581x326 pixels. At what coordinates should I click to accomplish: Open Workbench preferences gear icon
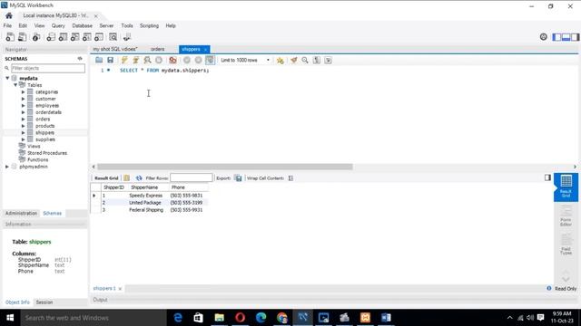click(x=543, y=36)
